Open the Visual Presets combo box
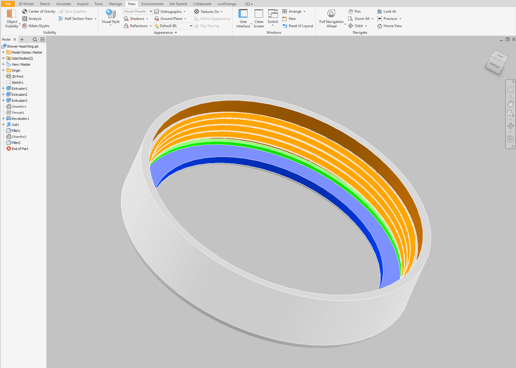The height and width of the screenshot is (368, 516). tap(138, 11)
